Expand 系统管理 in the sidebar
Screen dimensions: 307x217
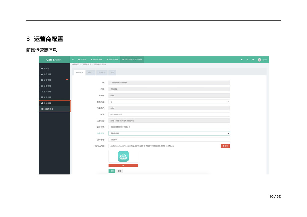(x=47, y=103)
